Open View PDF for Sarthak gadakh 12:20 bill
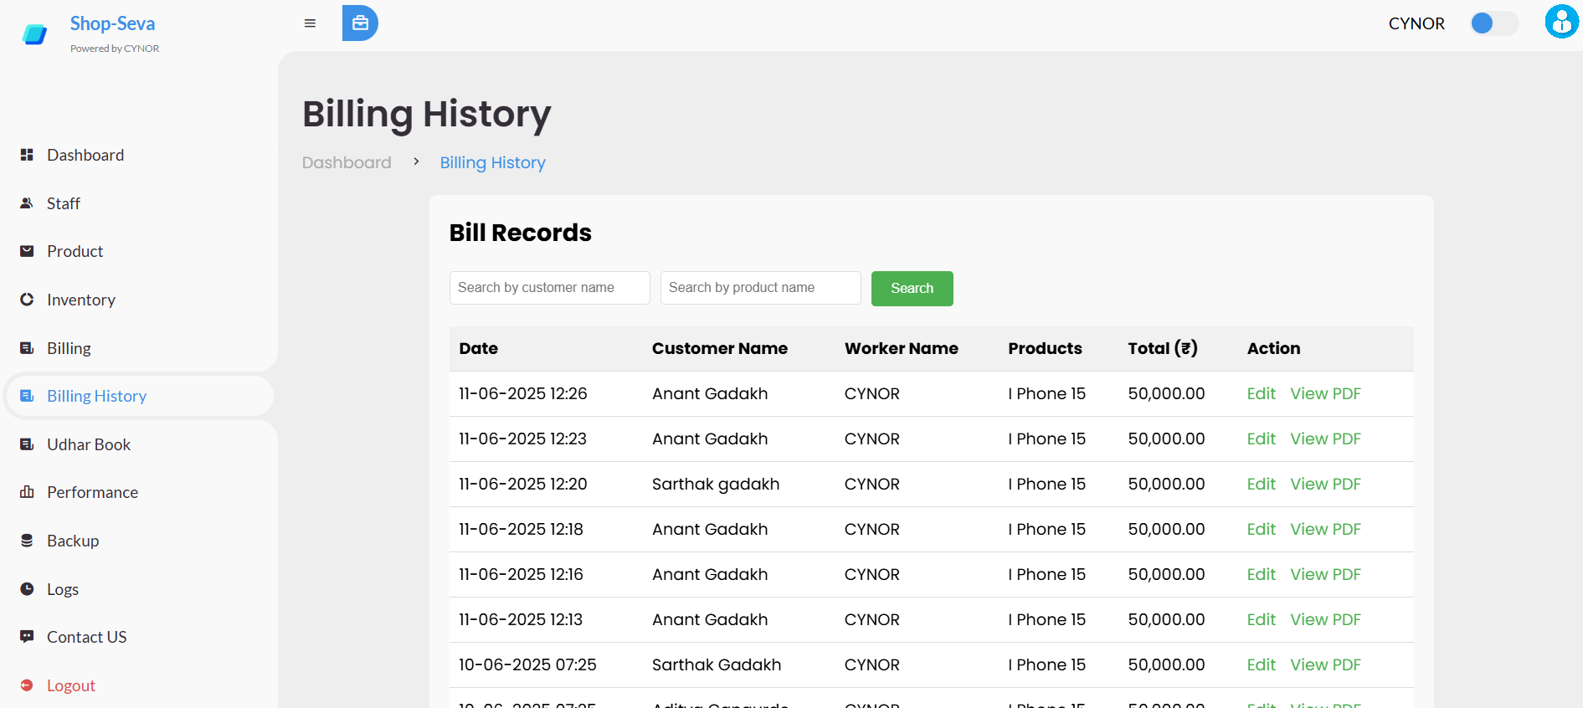 click(x=1325, y=484)
